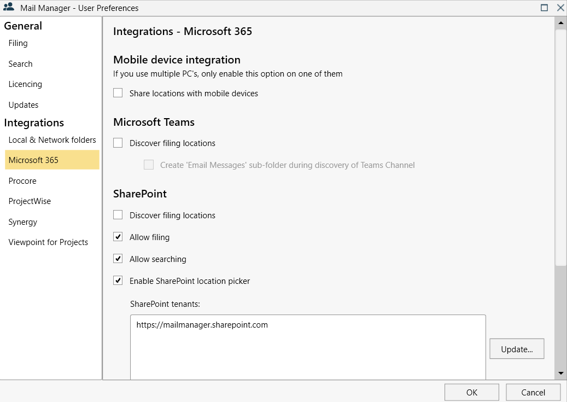Open the Licencing preferences
This screenshot has width=567, height=402.
coord(25,84)
